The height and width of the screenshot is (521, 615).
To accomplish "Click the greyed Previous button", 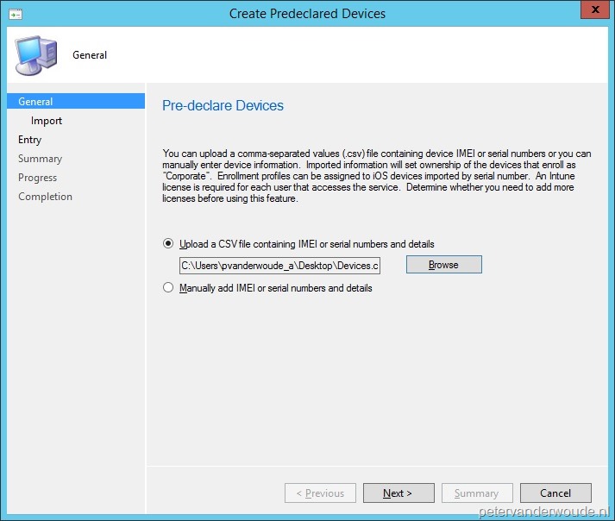I will tap(320, 493).
